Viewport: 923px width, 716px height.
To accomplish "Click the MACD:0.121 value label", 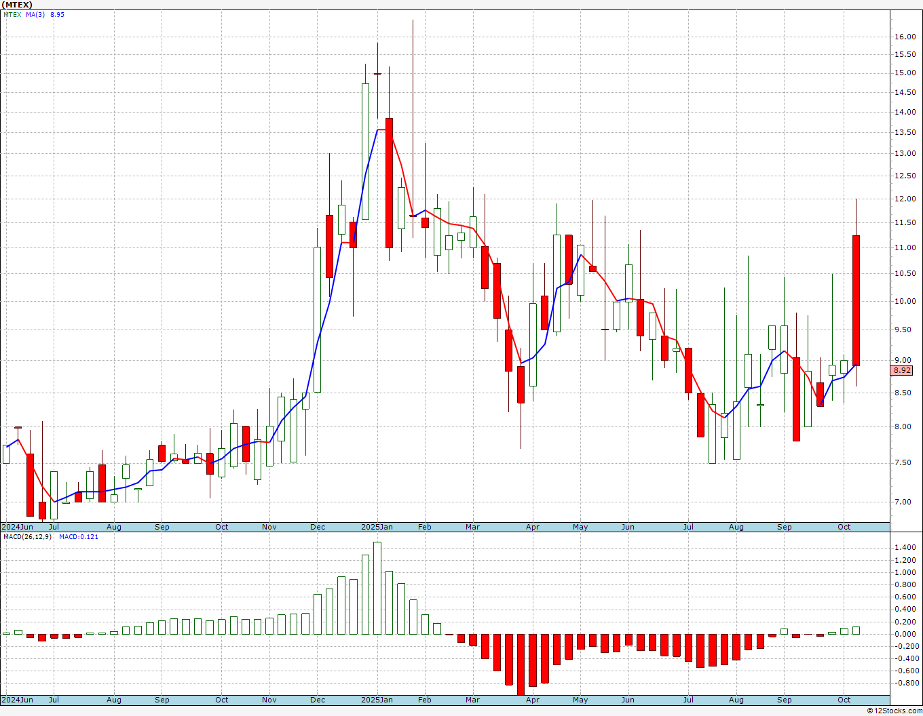I will point(78,536).
